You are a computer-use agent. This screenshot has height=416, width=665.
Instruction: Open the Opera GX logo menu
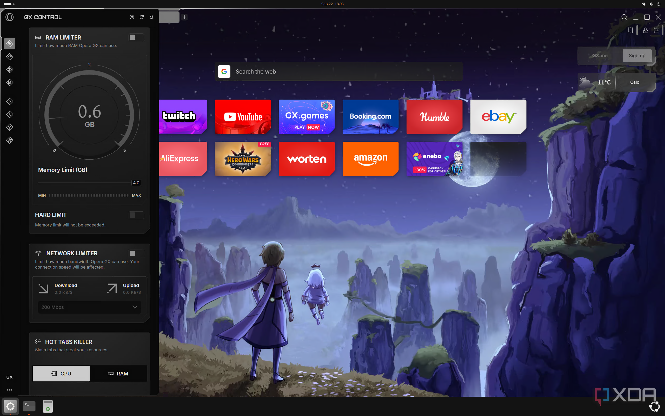click(9, 17)
